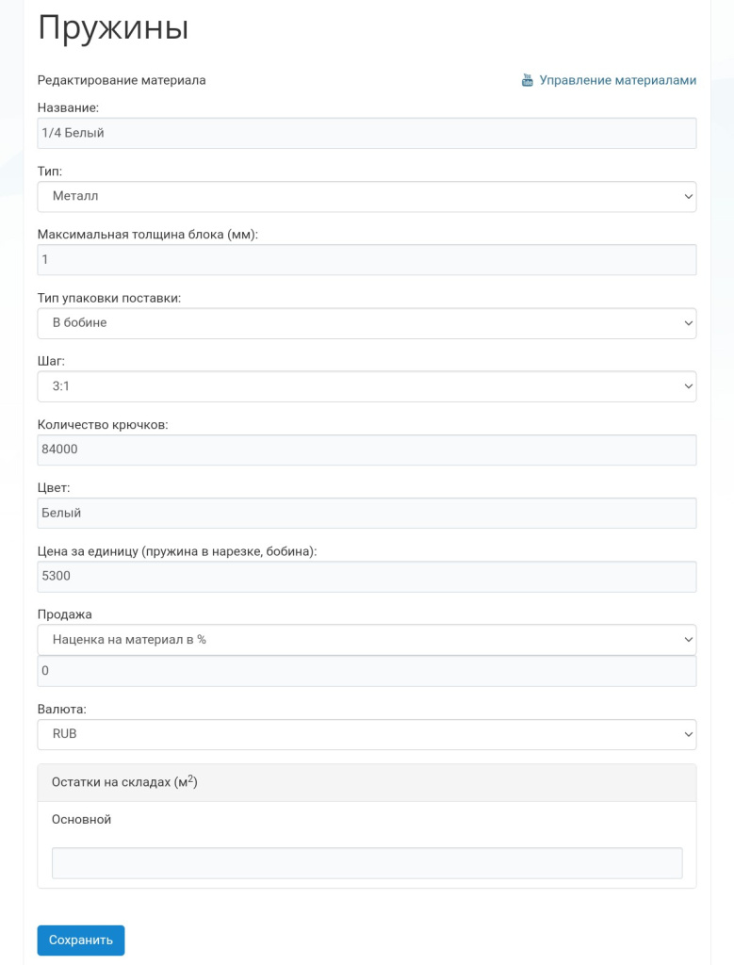Click the Продажа label text
This screenshot has width=734, height=965.
pyautogui.click(x=65, y=614)
